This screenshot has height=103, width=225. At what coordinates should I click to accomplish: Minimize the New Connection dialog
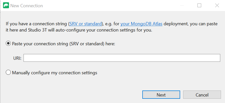182,5
